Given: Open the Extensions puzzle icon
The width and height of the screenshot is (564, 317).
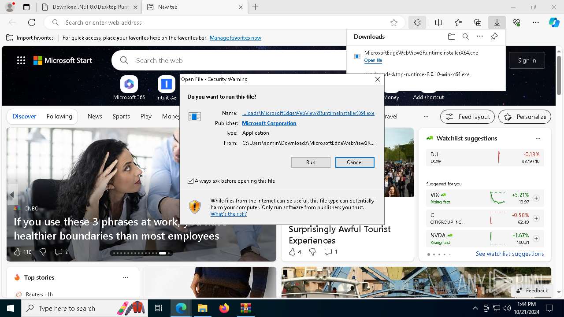Looking at the screenshot, I should (x=417, y=22).
